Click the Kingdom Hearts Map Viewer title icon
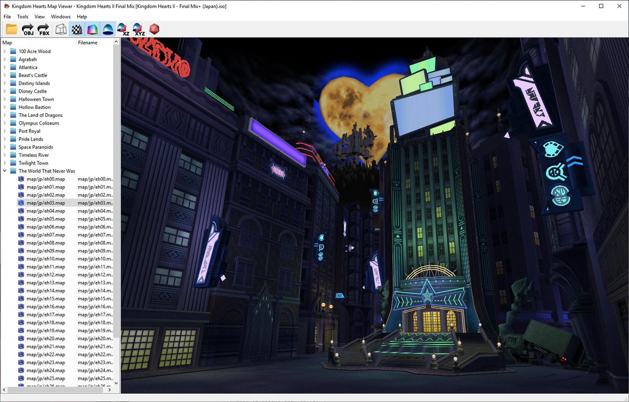Image resolution: width=629 pixels, height=402 pixels. click(x=6, y=6)
